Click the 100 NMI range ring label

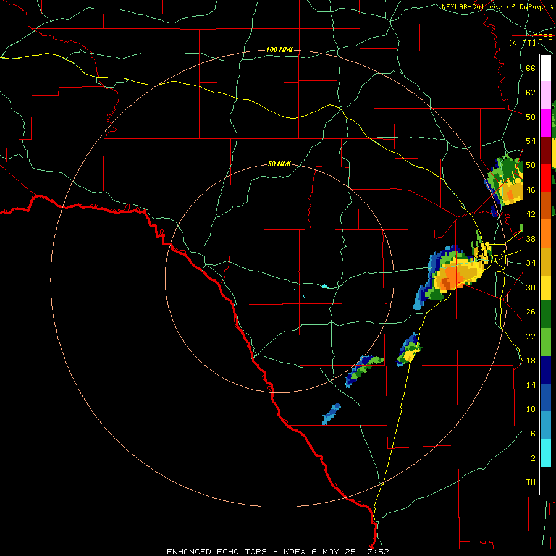(279, 49)
